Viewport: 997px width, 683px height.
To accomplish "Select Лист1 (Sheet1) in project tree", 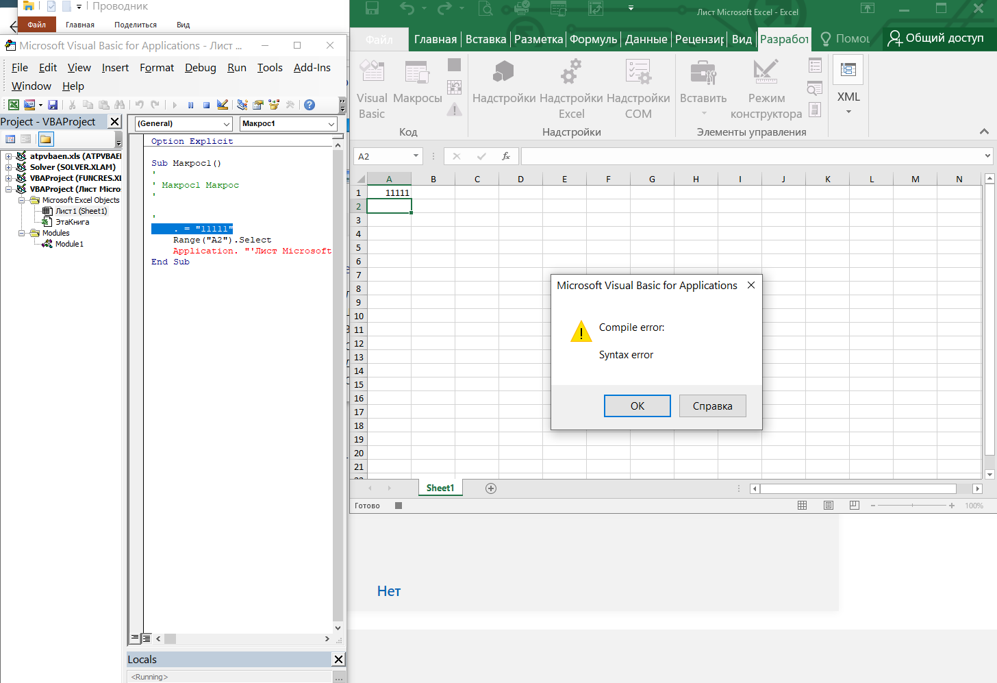I will coord(81,211).
